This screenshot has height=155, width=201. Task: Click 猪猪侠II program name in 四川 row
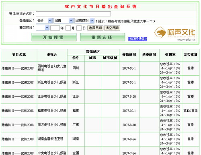18,68
